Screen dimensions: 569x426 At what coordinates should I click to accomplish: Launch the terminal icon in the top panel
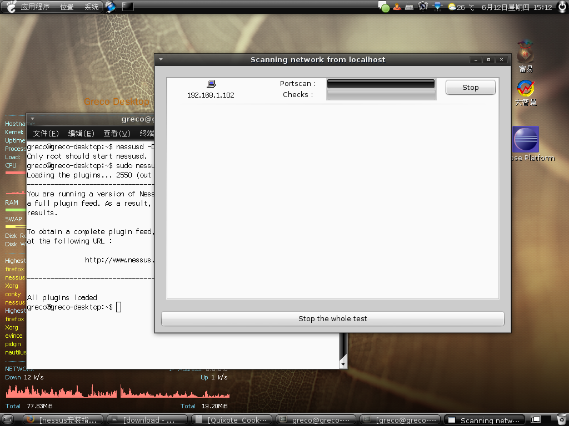pyautogui.click(x=127, y=7)
